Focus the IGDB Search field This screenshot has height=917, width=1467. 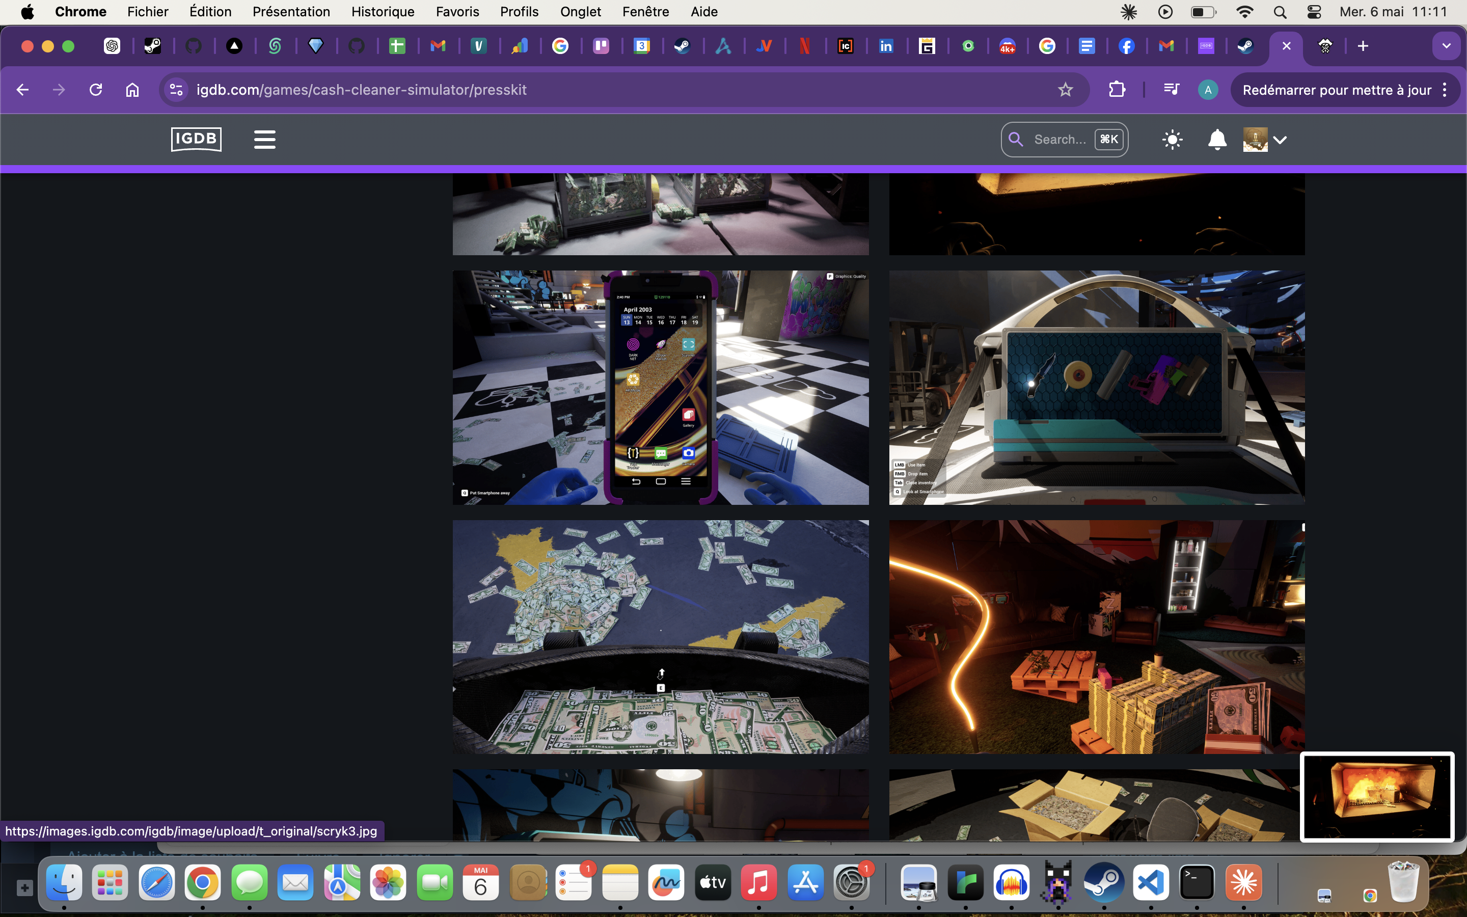tap(1064, 140)
